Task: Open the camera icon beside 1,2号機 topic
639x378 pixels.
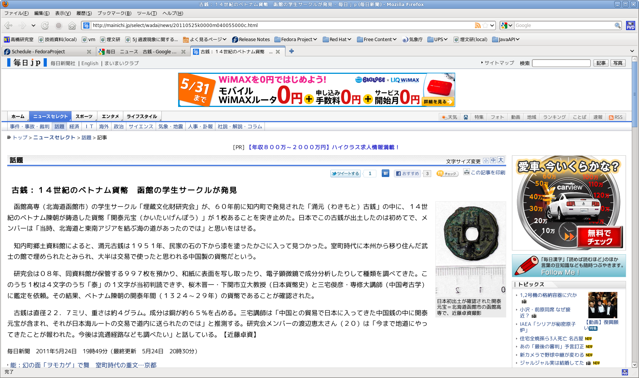Action: point(524,301)
